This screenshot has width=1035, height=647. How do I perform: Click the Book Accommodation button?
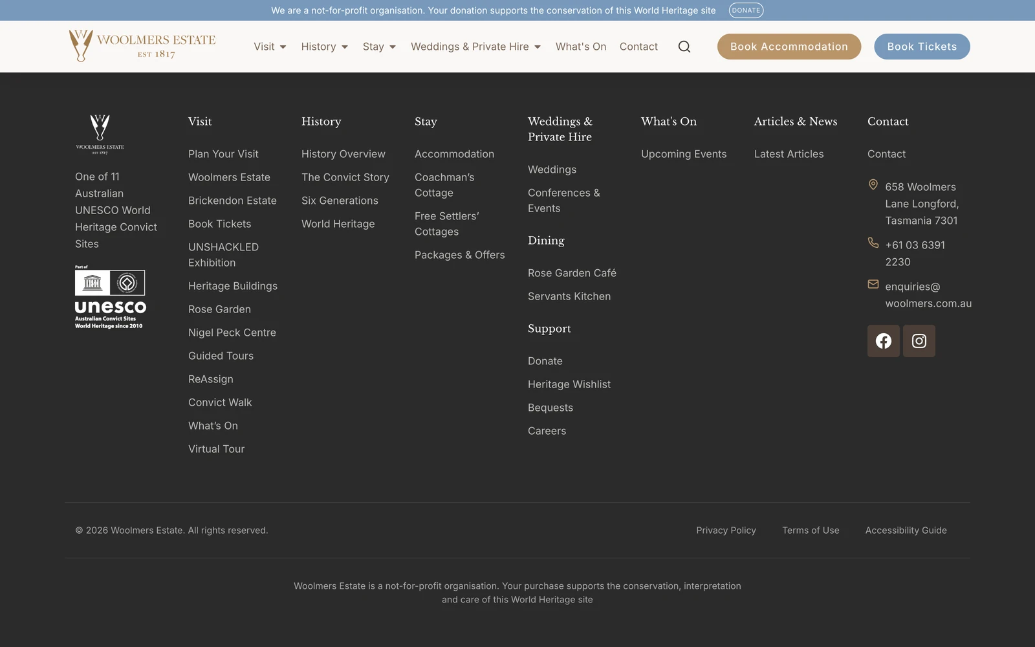(x=789, y=47)
